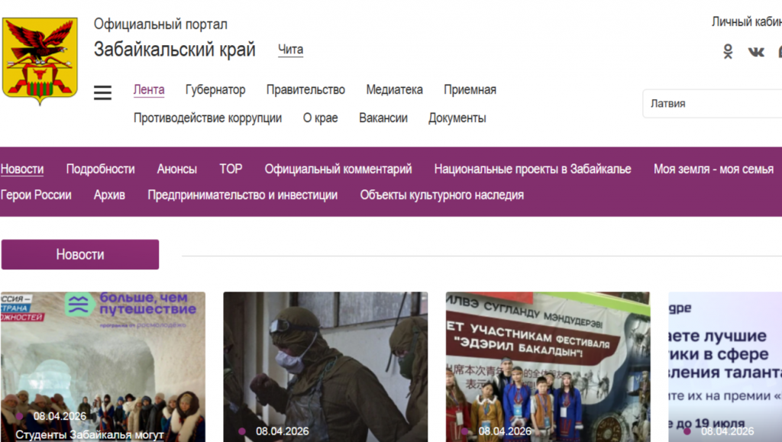Switch to the Подробности tab
This screenshot has width=782, height=442.
[x=100, y=169]
